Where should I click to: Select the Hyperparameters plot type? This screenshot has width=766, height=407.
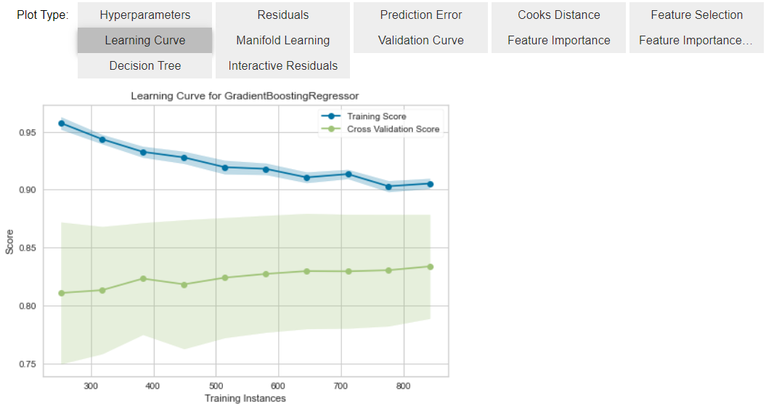(144, 15)
